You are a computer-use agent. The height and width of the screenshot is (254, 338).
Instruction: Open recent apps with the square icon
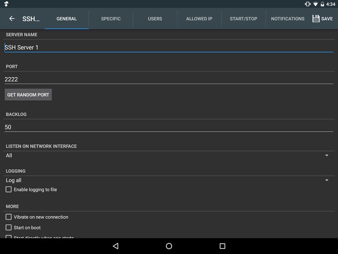223,246
